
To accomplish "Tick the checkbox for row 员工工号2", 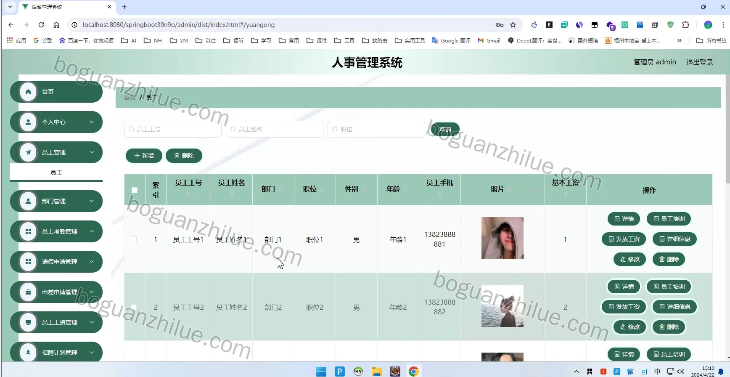I will (134, 307).
